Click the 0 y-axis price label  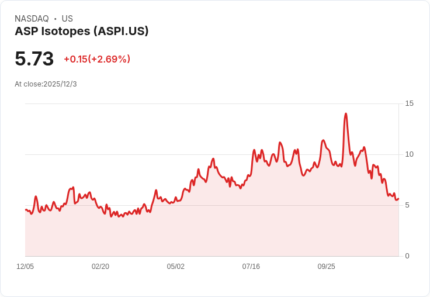[407, 256]
